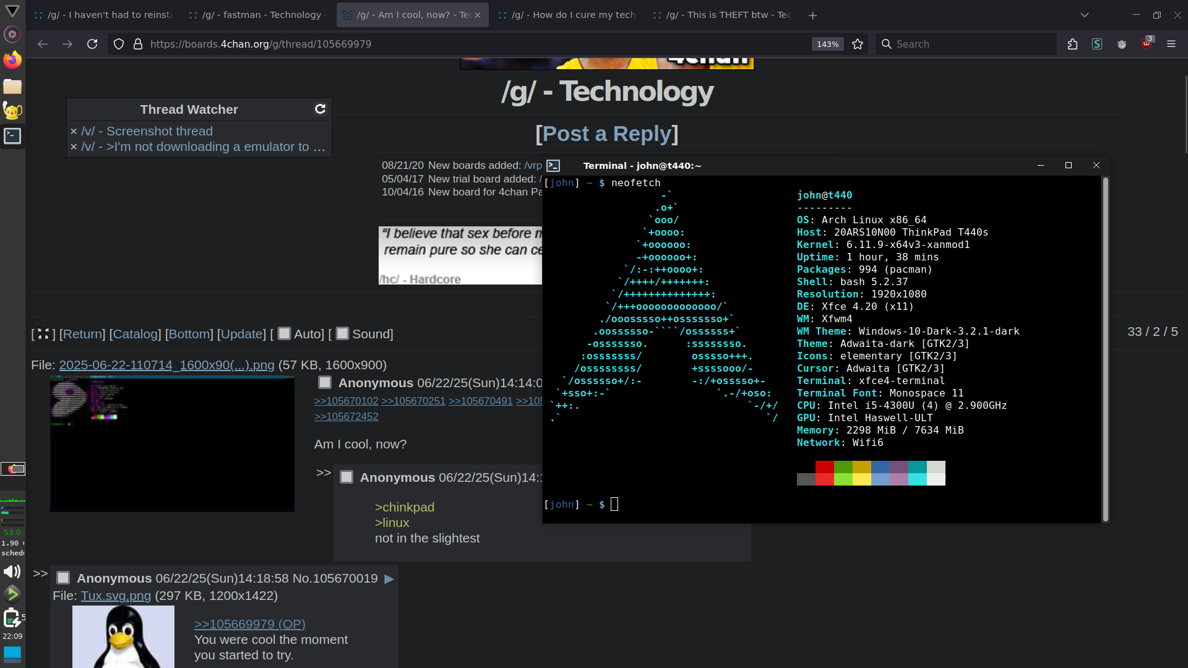1188x668 pixels.
Task: List all open tabs dropdown
Action: (1085, 15)
